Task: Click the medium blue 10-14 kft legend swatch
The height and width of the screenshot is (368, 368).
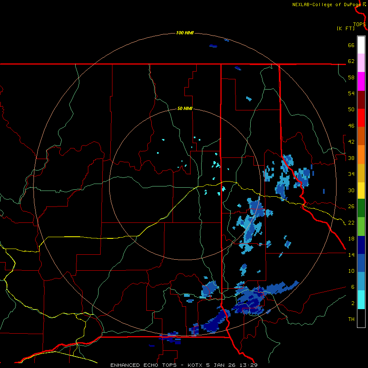Action: [361, 263]
